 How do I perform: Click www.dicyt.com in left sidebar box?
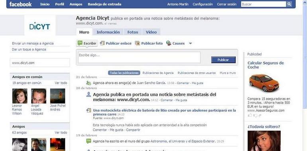coord(23,63)
